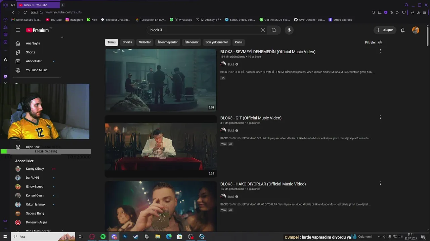Open more options for SEVMEYİ DENEMEDİN video
The image size is (430, 241).
380,51
